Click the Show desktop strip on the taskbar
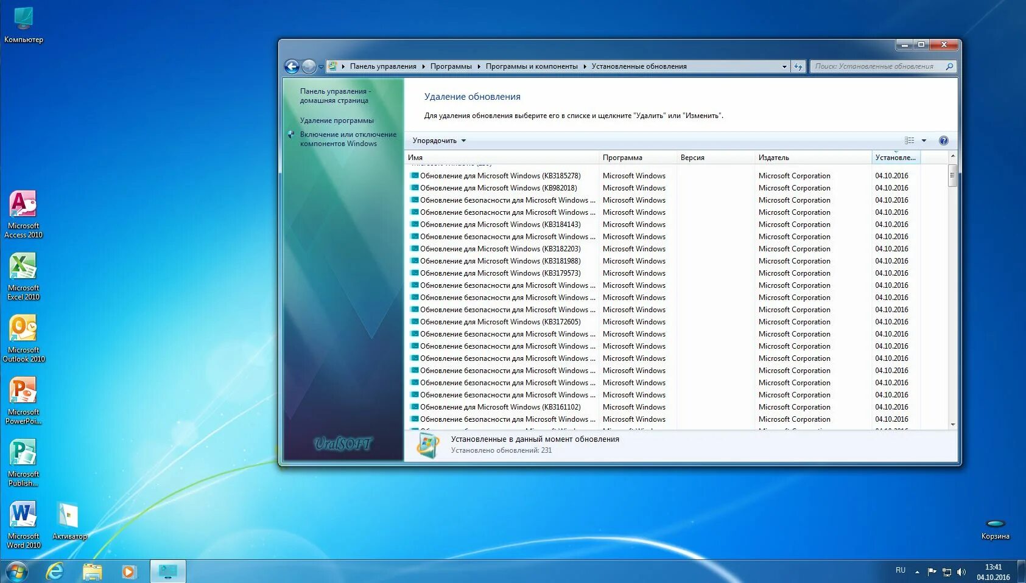 click(x=1022, y=571)
